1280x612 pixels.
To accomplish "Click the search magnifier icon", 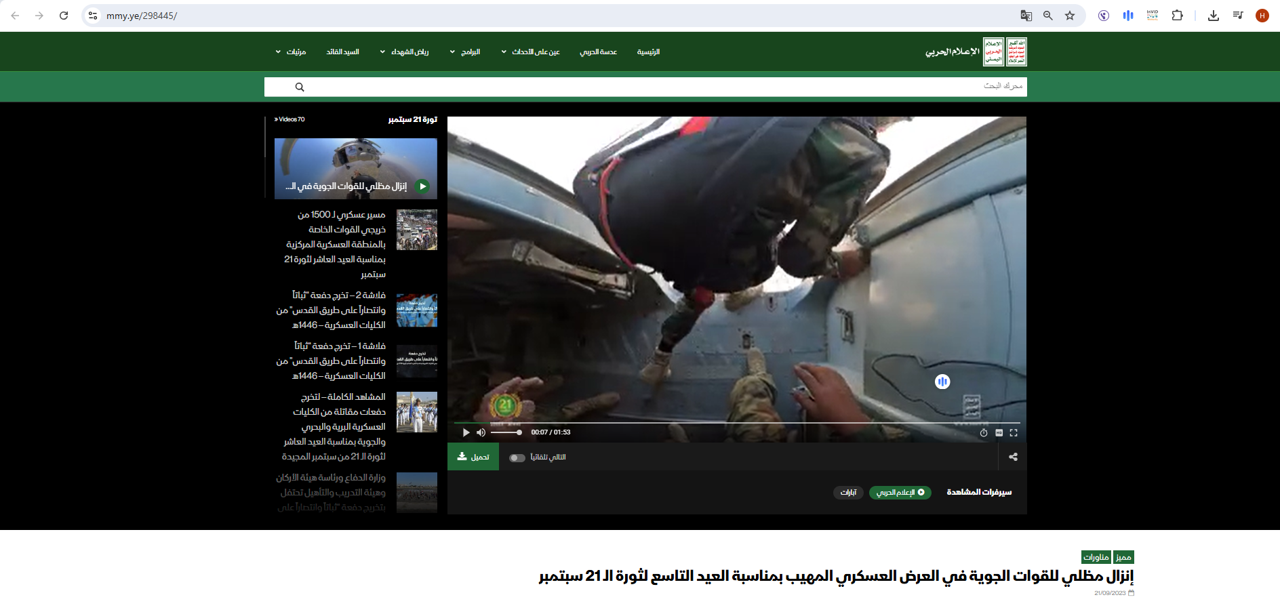I will (300, 87).
